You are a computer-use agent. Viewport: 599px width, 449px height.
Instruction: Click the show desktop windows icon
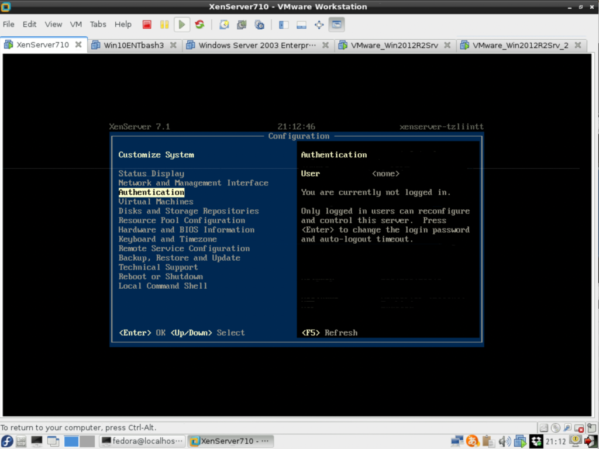point(53,441)
